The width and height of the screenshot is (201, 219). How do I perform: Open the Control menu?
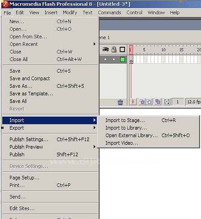(134, 12)
